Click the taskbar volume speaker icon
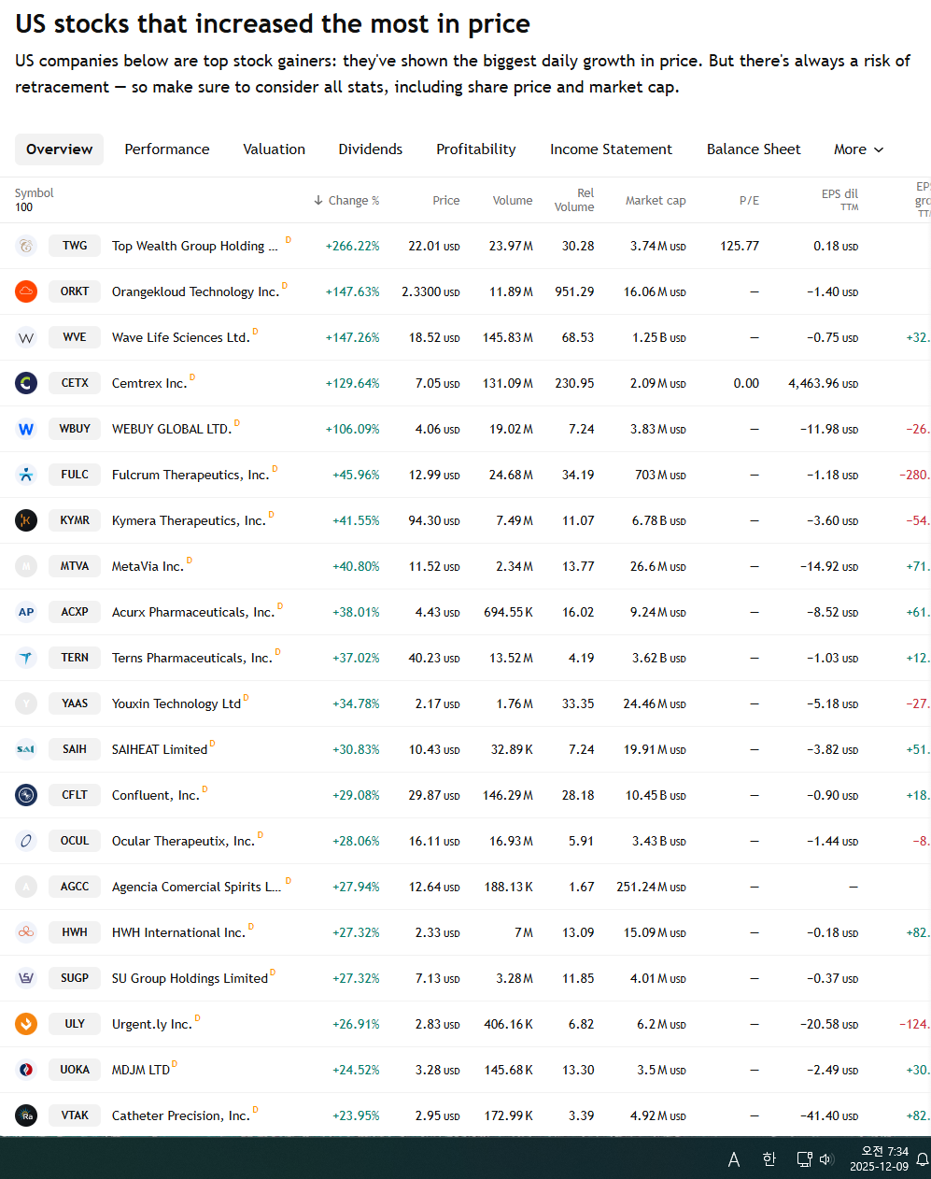 click(826, 1159)
